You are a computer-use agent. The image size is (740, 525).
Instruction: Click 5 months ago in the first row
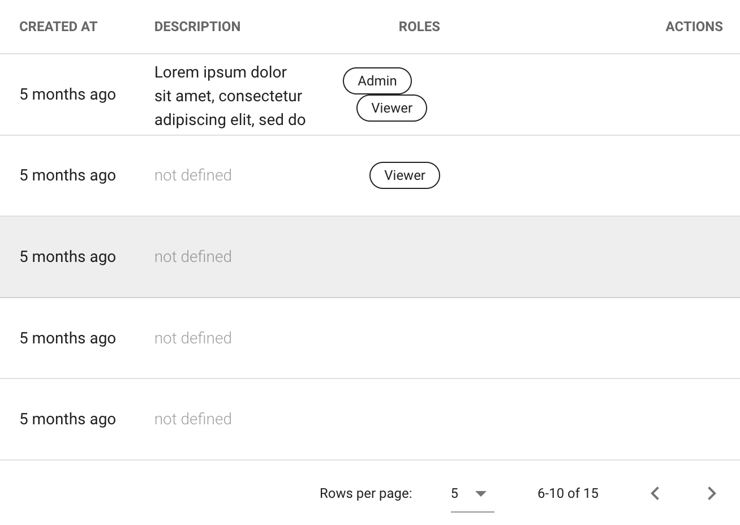click(67, 94)
